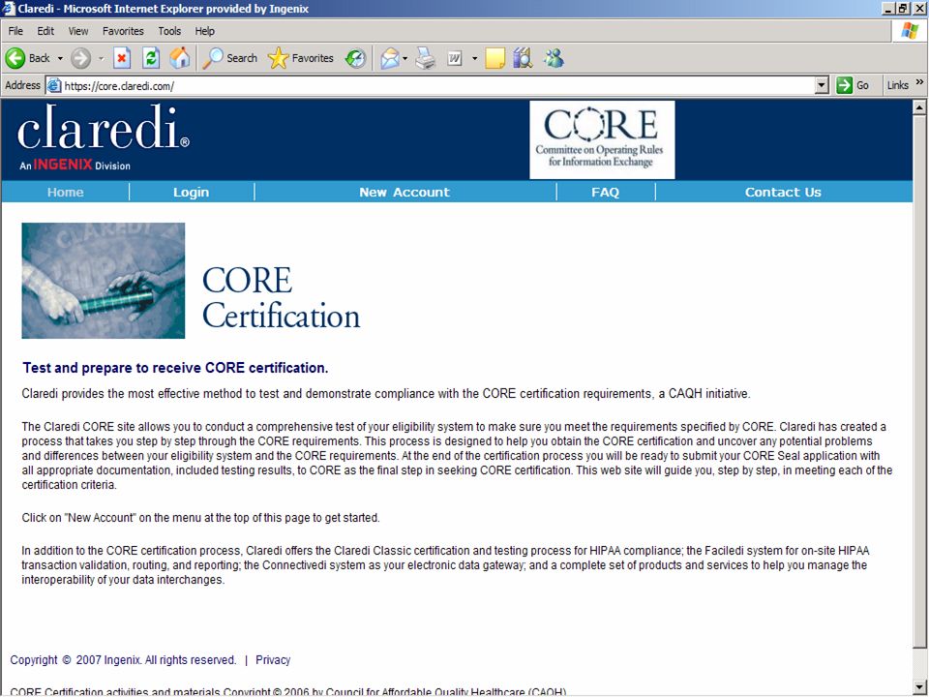
Task: Expand the Links toolbar chevron
Action: 919,82
